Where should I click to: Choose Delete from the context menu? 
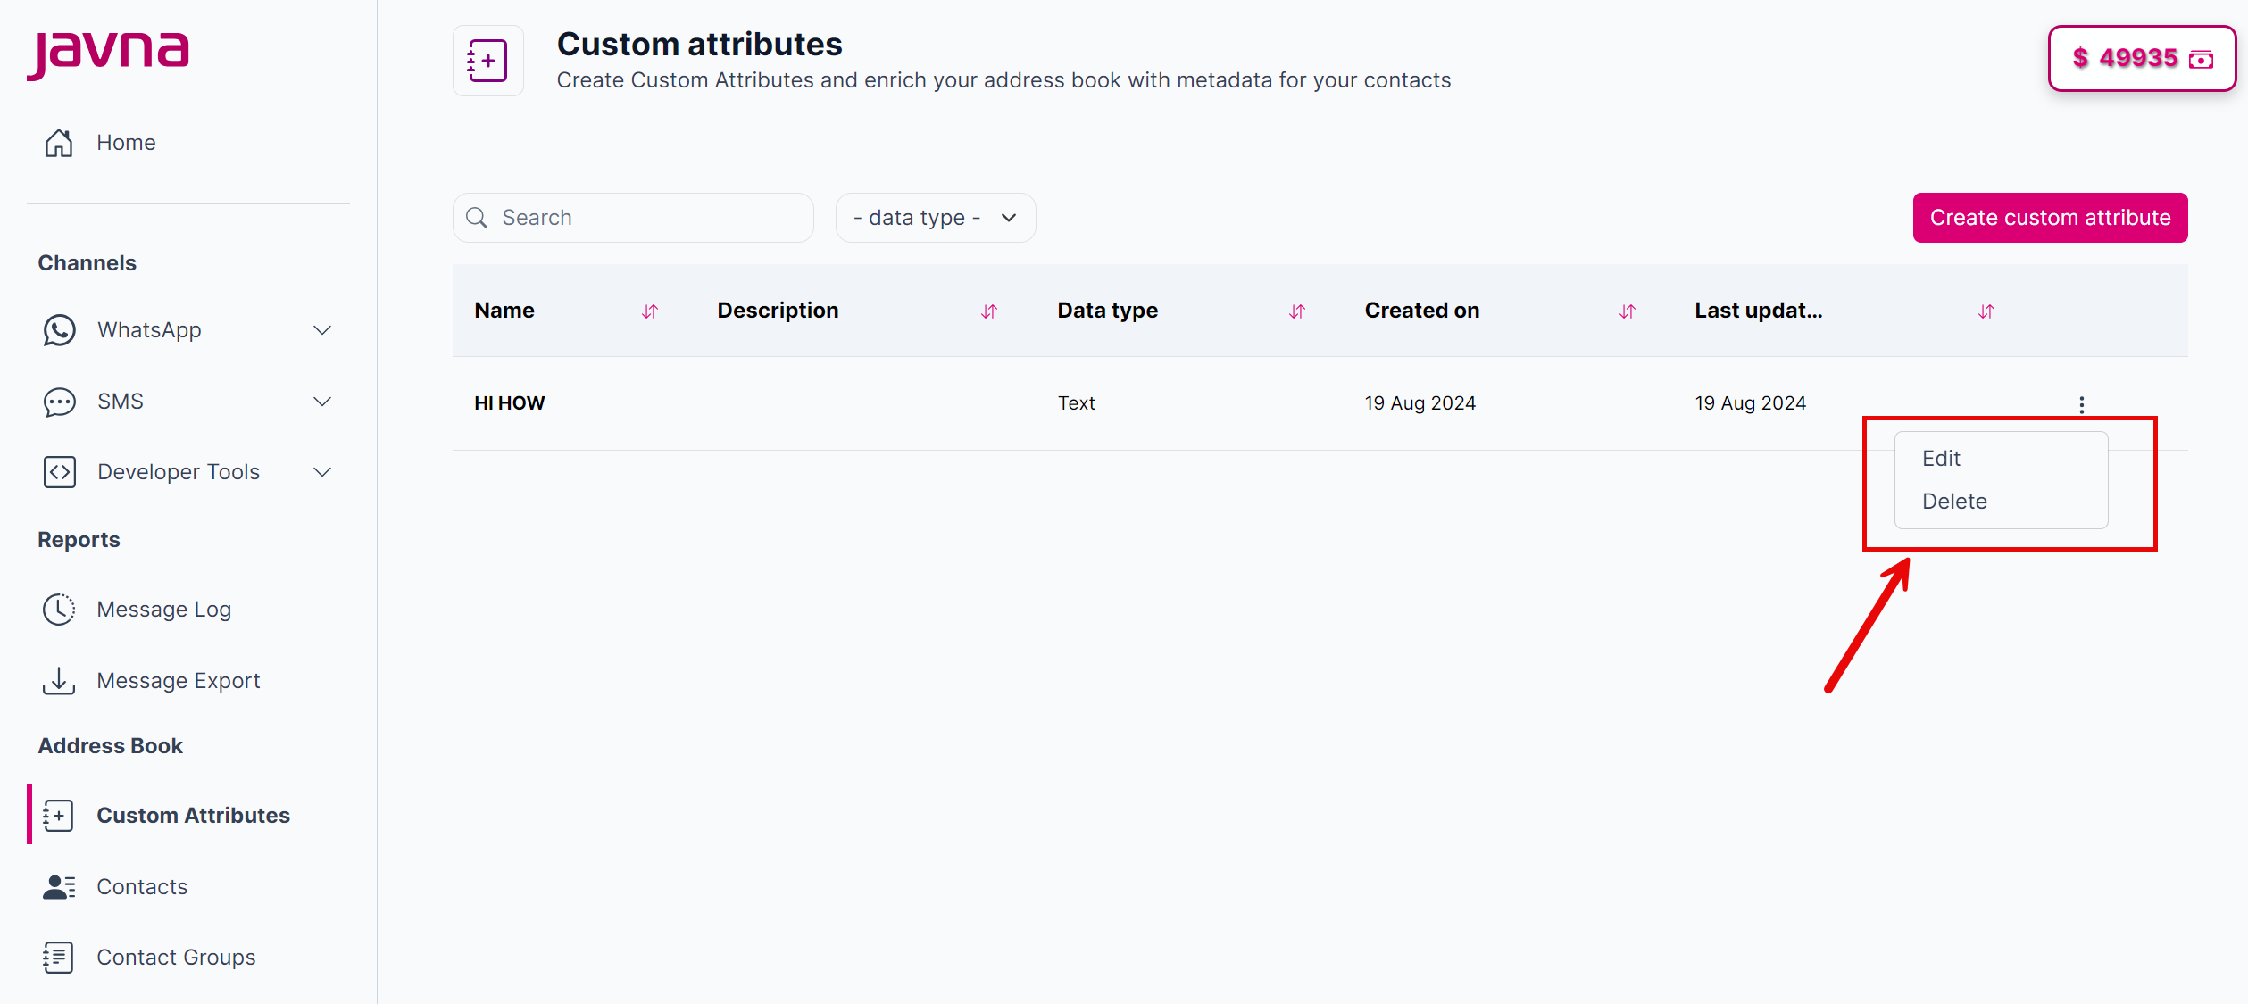point(1954,501)
